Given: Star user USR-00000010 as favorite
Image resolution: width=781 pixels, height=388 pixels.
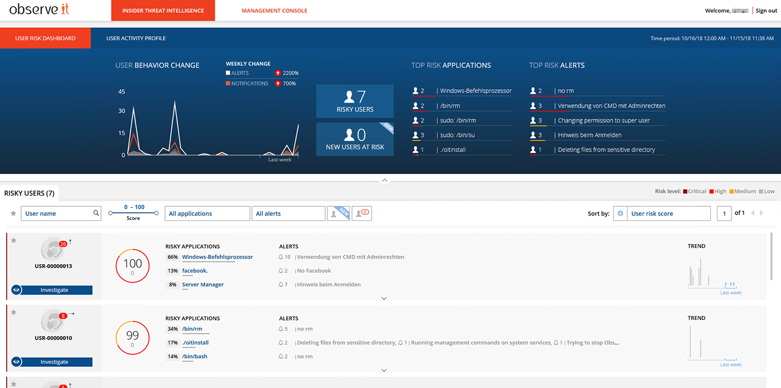Looking at the screenshot, I should pyautogui.click(x=13, y=312).
